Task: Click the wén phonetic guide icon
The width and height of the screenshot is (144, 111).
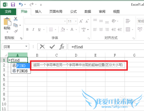Action: point(84,29)
